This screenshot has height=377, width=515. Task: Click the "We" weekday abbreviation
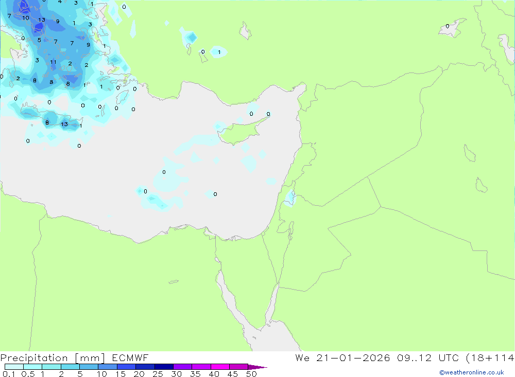(302, 357)
